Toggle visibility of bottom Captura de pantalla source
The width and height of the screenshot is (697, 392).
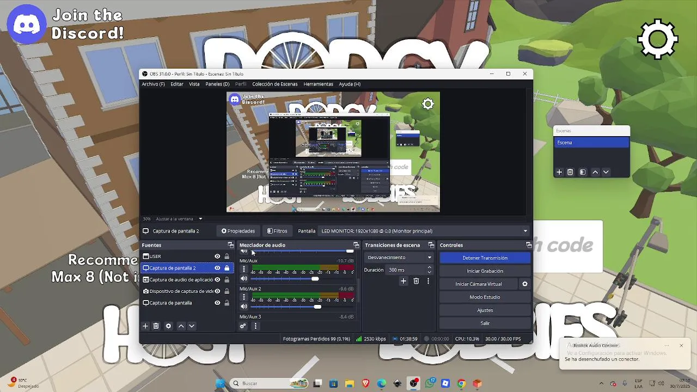217,303
